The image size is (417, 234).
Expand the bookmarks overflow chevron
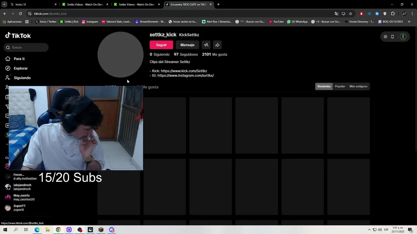pyautogui.click(x=409, y=22)
